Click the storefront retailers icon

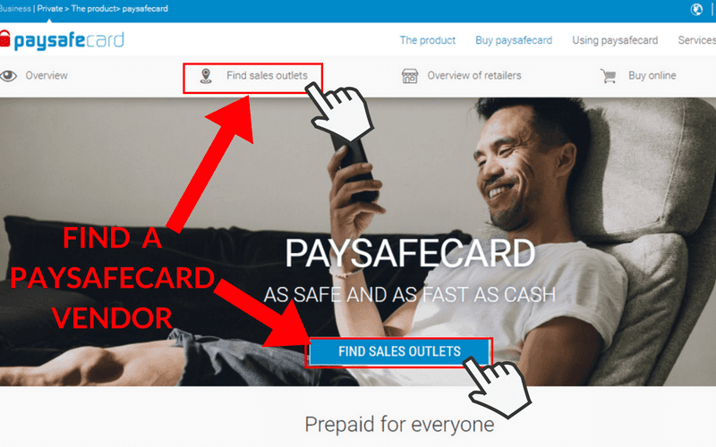point(410,76)
